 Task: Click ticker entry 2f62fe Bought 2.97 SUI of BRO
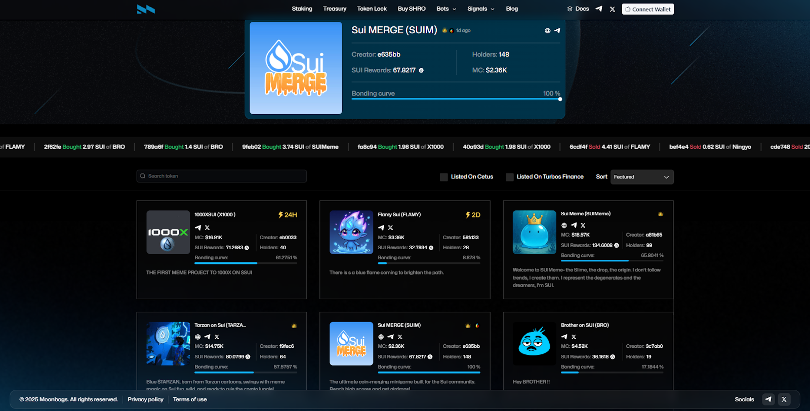coord(85,147)
